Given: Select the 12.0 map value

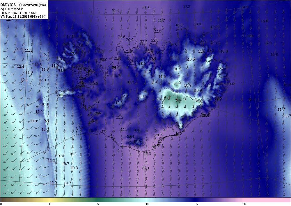Looking at the screenshot, I should pos(209,75).
